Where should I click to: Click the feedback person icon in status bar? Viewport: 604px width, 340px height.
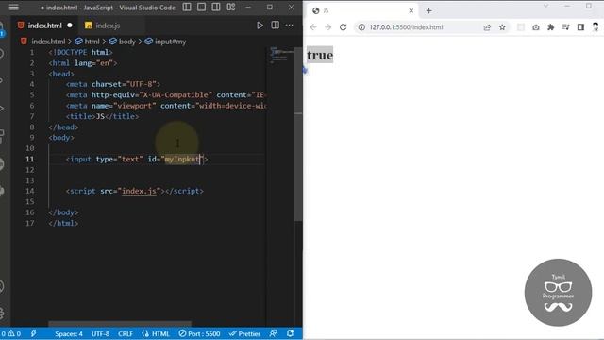click(274, 333)
